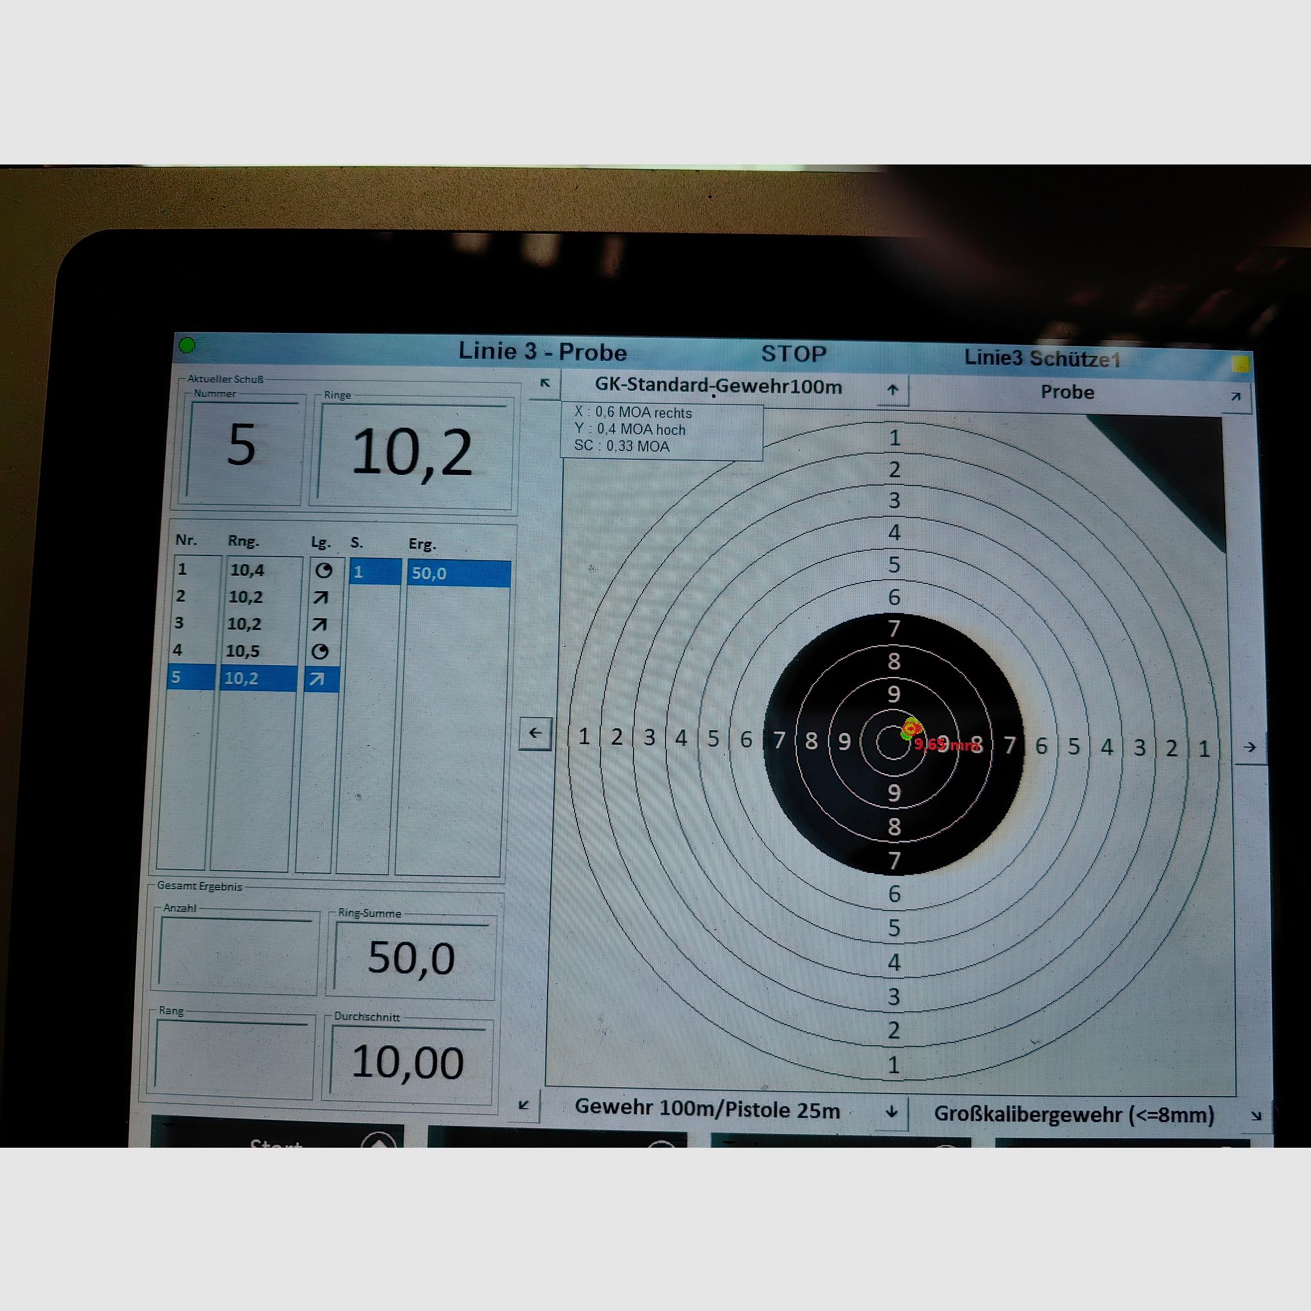Click the up-left diagonal arrow button
1311x1311 pixels.
[x=544, y=383]
